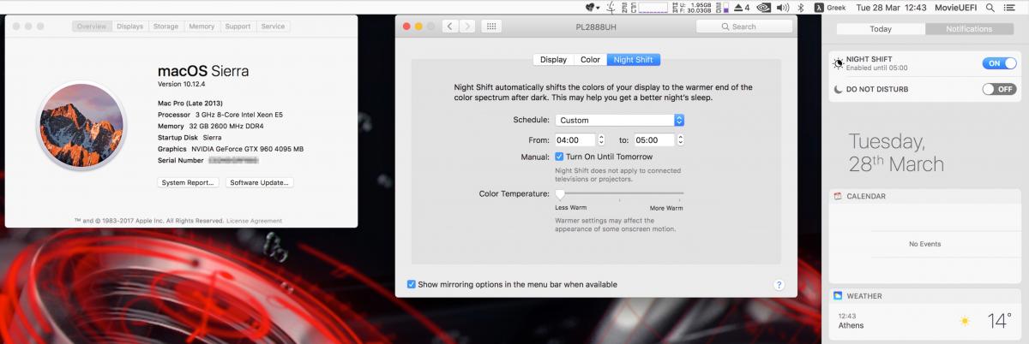Open the branch-shaped menu bar icon
This screenshot has width=1029, height=344.
pos(611,7)
